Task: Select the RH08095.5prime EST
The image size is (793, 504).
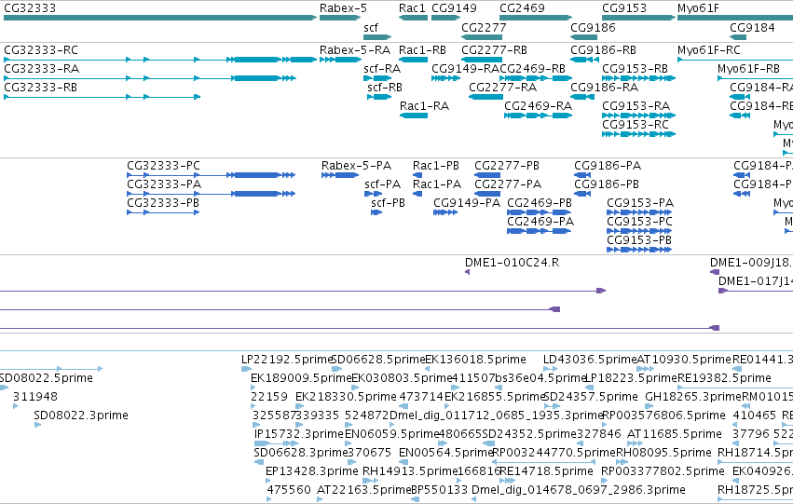Action: pos(622,462)
